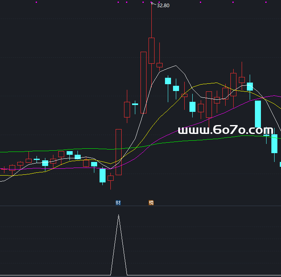Screen dimensions: 281x277
Task: Click the arrow pointing to the 32.80 high
Action: [x=153, y=4]
